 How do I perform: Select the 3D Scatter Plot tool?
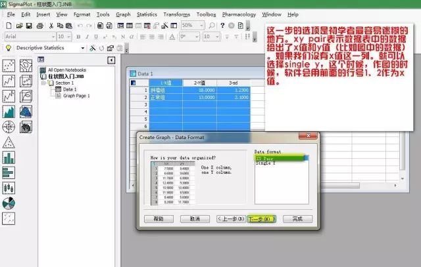26,81
